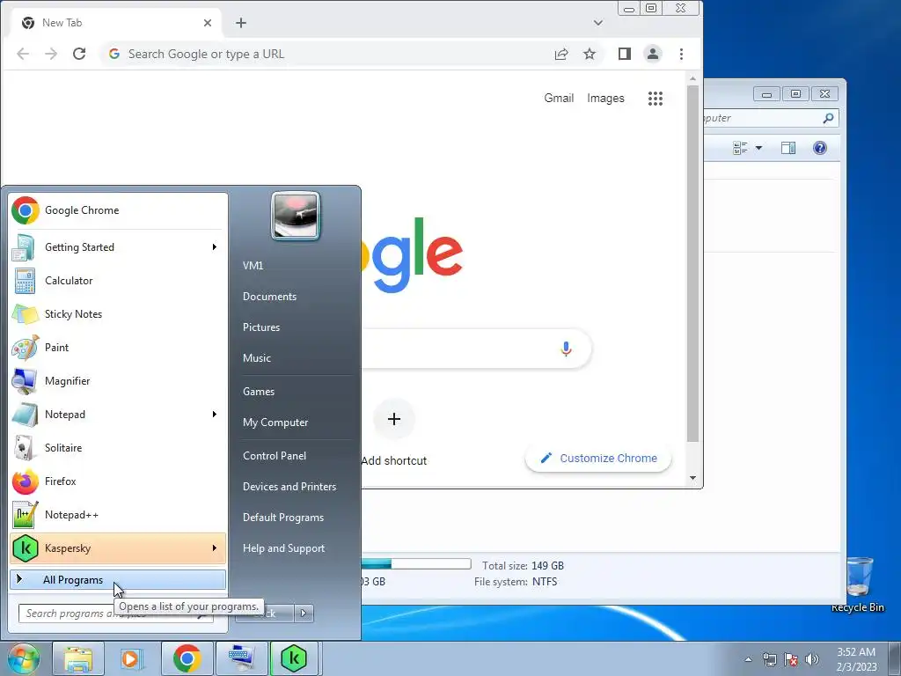
Task: Open Kaspersky from the Start menu
Action: 118,547
